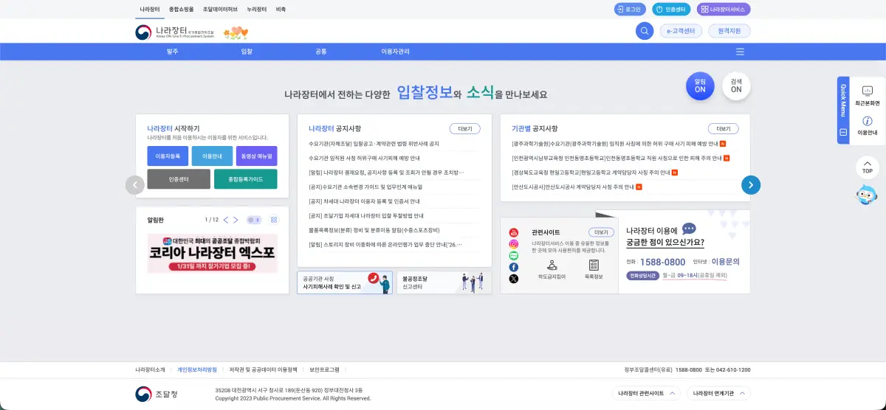Open the Instagram related site icon
Image resolution: width=886 pixels, height=410 pixels.
coord(514,244)
